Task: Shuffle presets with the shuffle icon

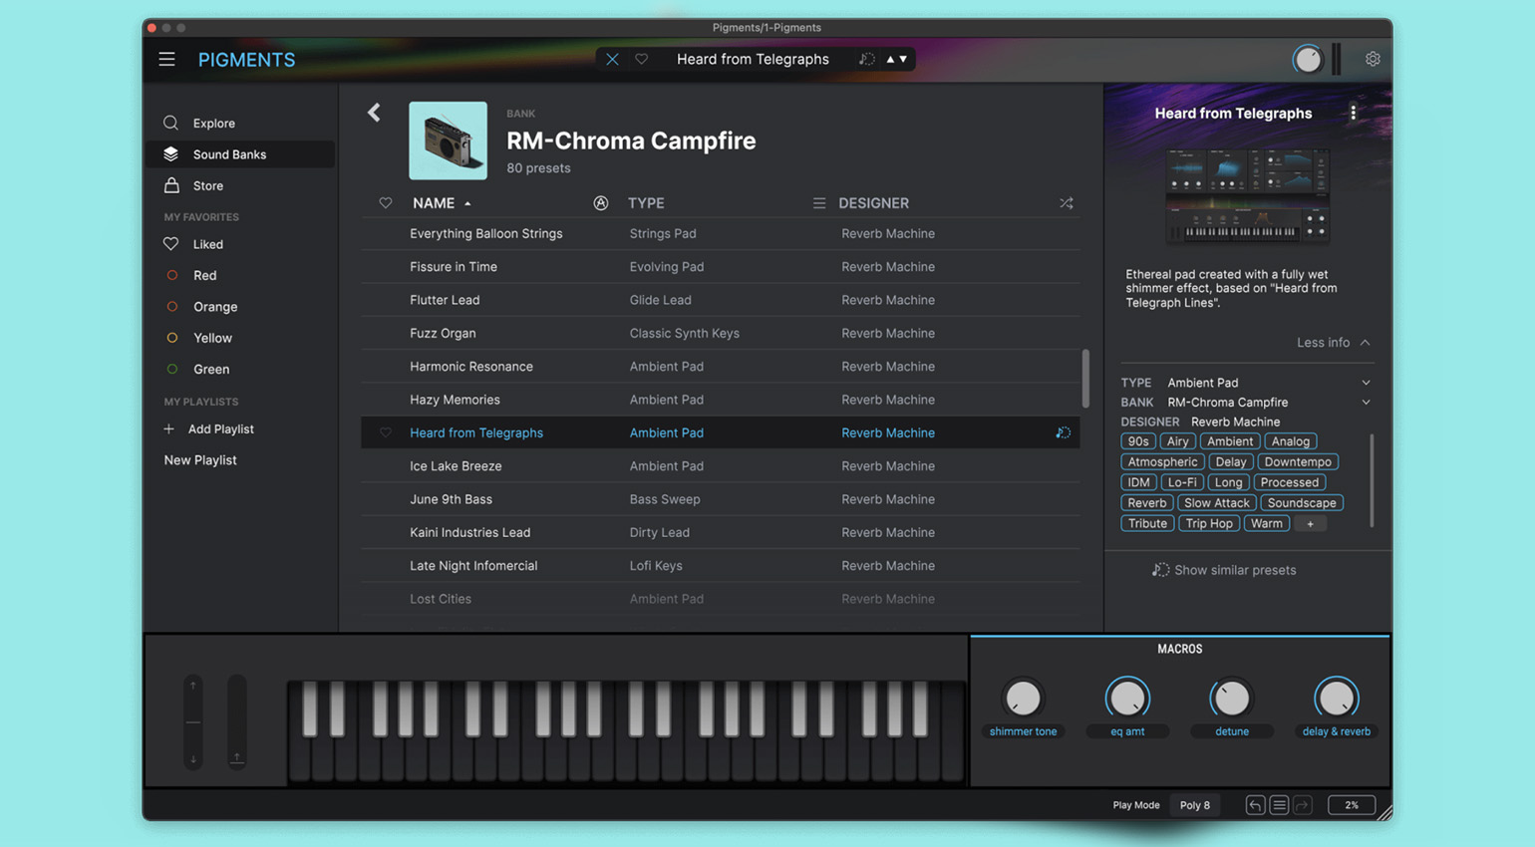Action: [1067, 203]
